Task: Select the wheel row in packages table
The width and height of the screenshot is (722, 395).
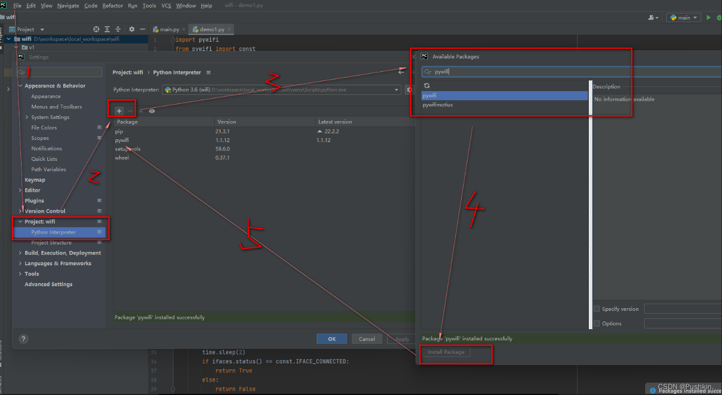Action: click(x=264, y=158)
